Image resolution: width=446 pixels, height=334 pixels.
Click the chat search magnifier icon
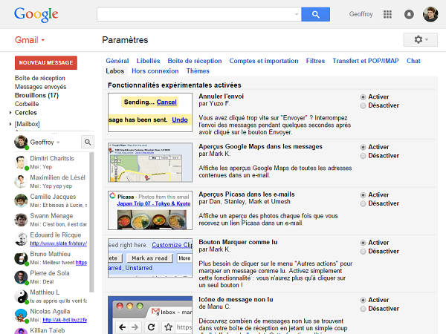point(88,142)
